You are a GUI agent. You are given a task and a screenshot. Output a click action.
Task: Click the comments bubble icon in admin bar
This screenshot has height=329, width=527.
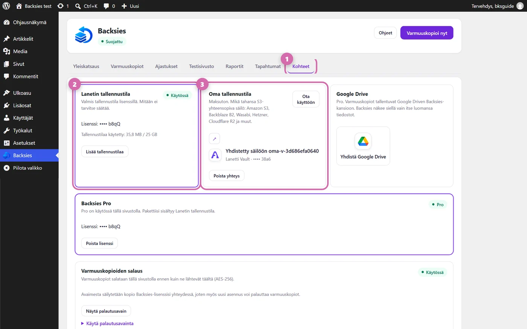[x=107, y=6]
